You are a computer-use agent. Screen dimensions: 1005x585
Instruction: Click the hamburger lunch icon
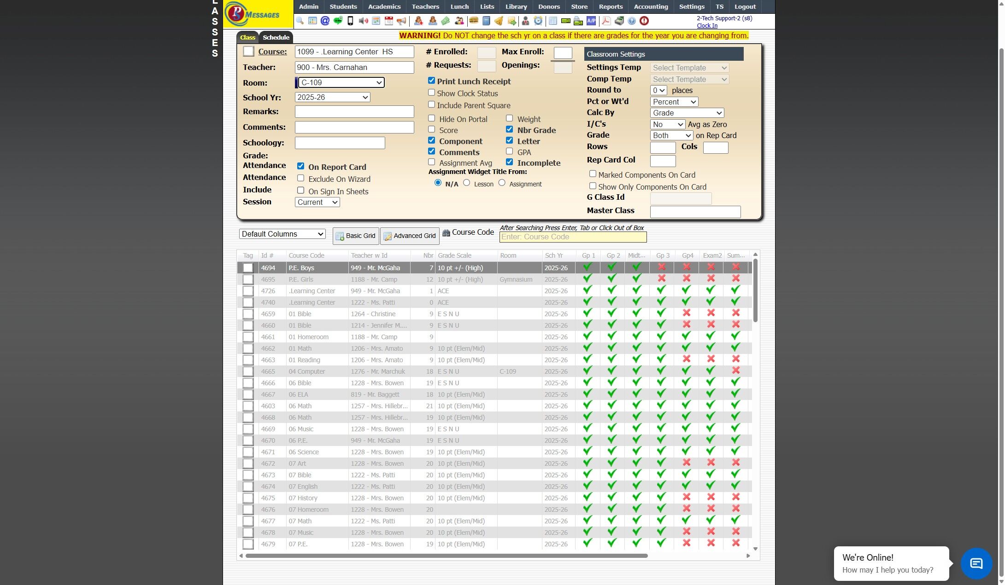(x=473, y=21)
